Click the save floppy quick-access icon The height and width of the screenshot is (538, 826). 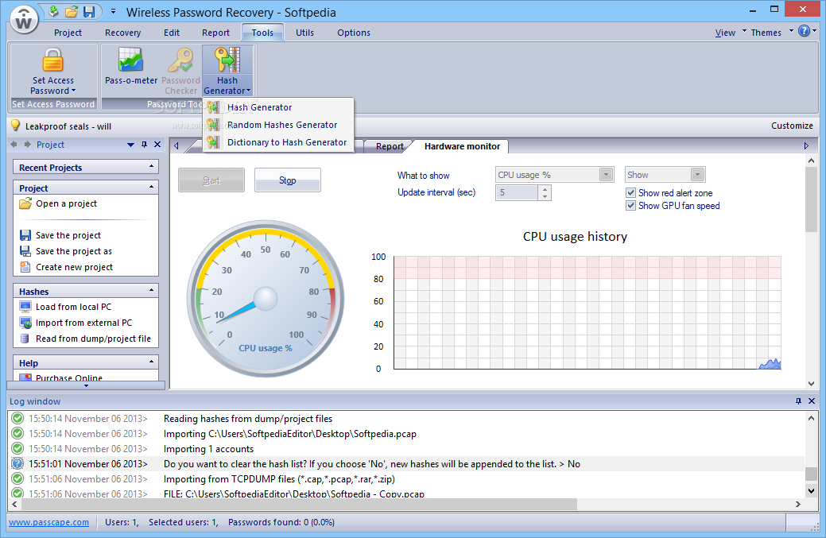tap(89, 12)
